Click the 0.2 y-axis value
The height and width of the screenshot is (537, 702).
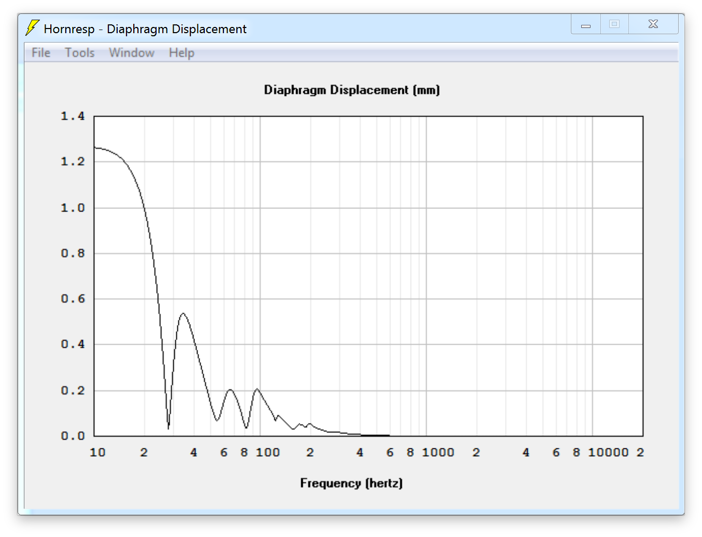[x=73, y=390]
